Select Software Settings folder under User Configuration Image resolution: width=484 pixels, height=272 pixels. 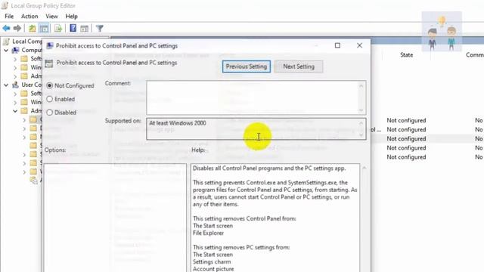tap(24, 93)
